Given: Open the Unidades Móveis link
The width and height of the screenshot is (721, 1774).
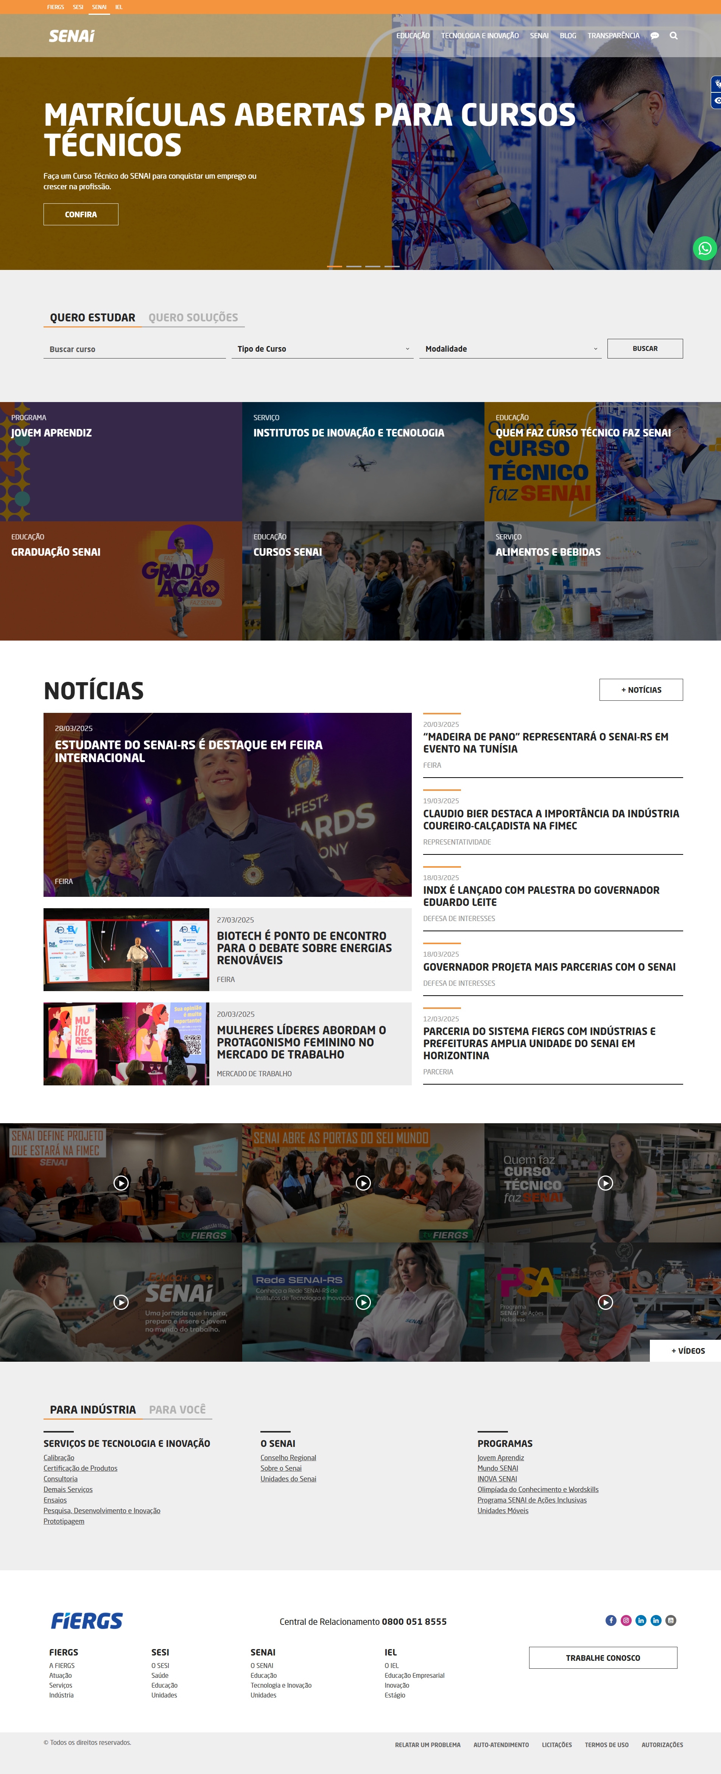Looking at the screenshot, I should click(x=503, y=1511).
